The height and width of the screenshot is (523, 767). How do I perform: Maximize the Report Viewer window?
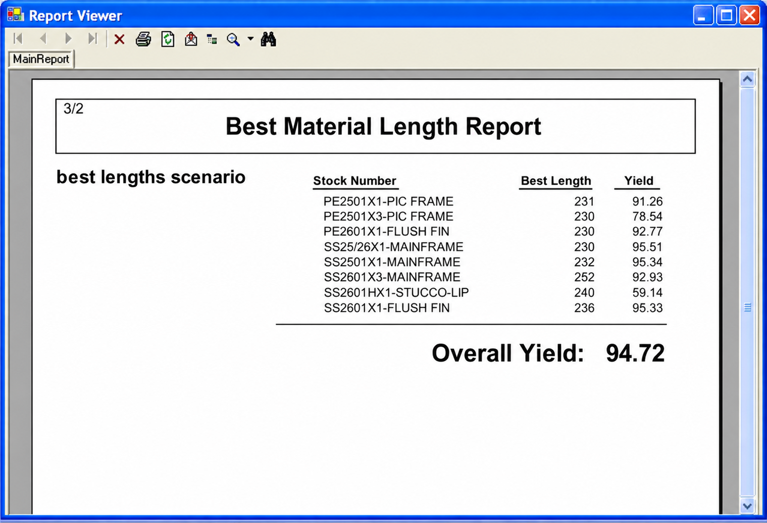(x=727, y=15)
